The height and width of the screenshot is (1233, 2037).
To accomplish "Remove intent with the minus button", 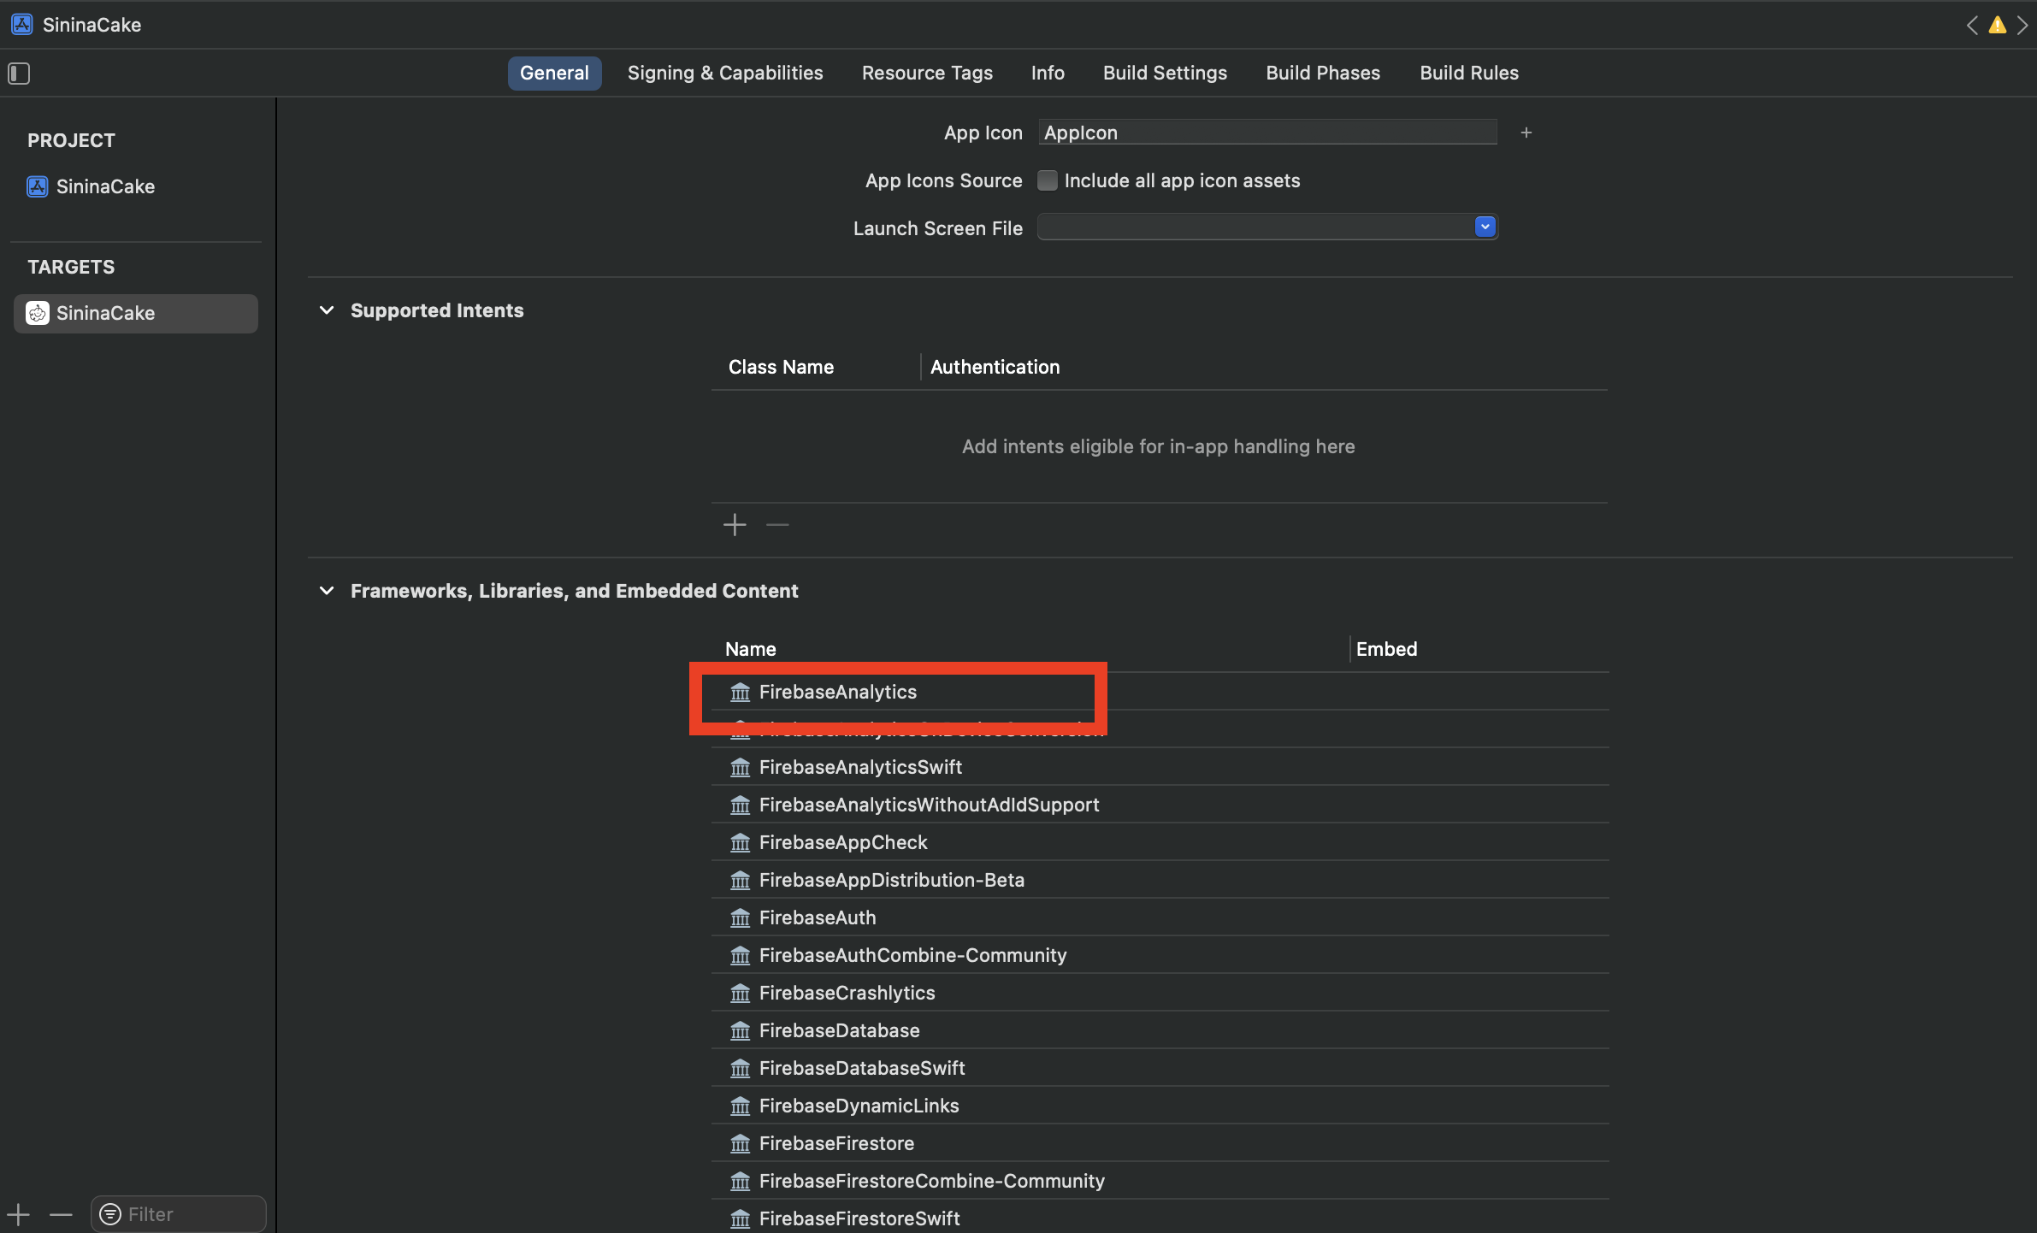I will coord(776,524).
